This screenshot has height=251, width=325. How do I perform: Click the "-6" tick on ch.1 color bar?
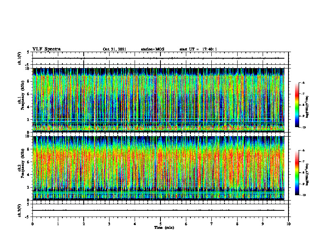303,82
